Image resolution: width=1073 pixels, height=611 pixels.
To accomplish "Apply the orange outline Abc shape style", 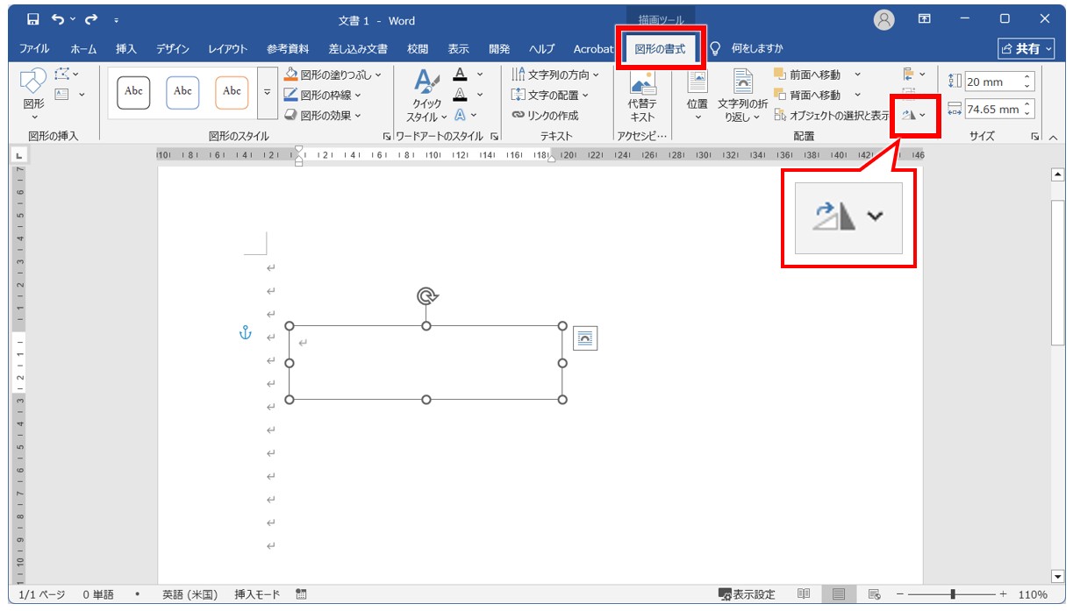I will pyautogui.click(x=232, y=91).
